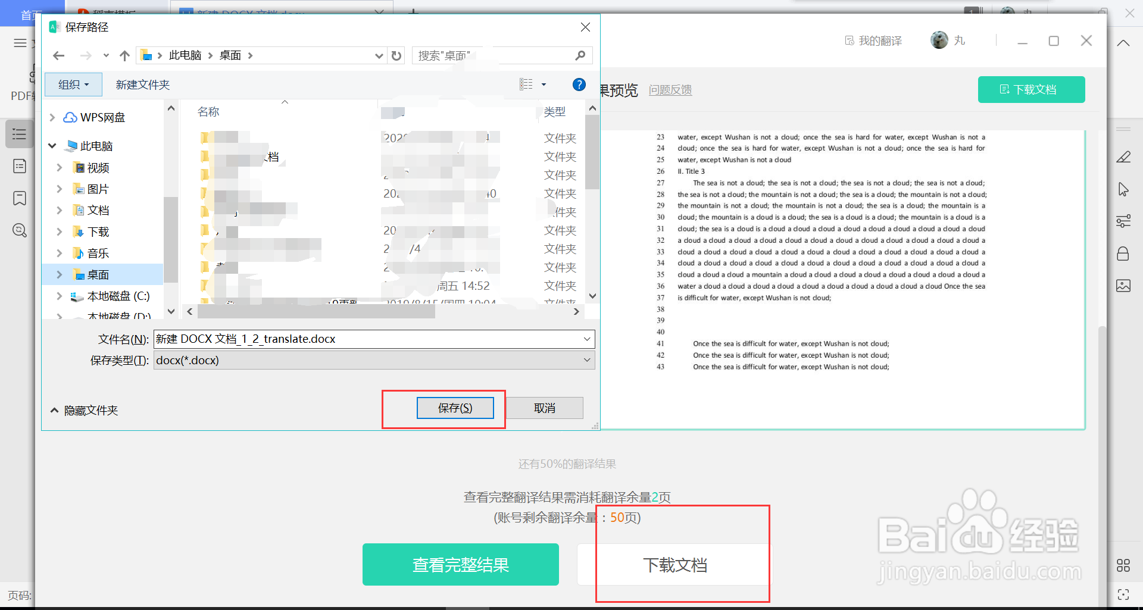Collapse ribbon with the up chevron icon

point(1123,43)
